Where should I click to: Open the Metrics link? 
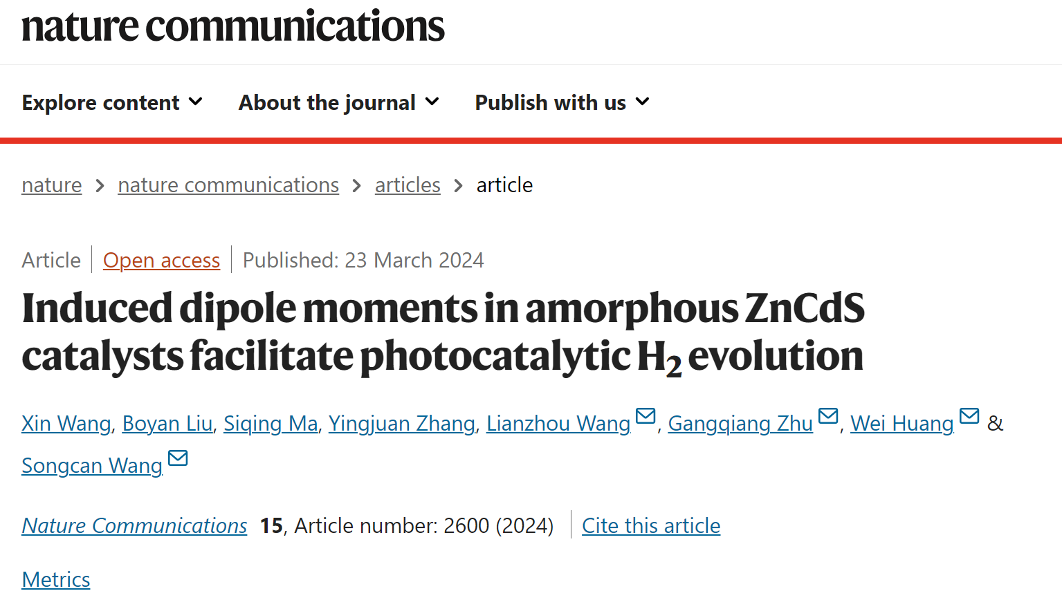pyautogui.click(x=56, y=579)
